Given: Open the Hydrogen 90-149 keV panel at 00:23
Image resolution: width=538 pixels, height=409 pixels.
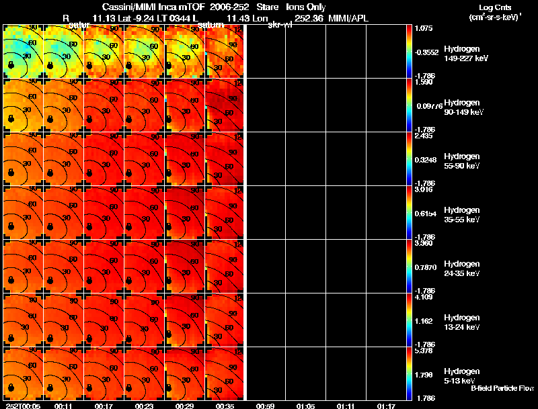Looking at the screenshot, I should [x=144, y=105].
